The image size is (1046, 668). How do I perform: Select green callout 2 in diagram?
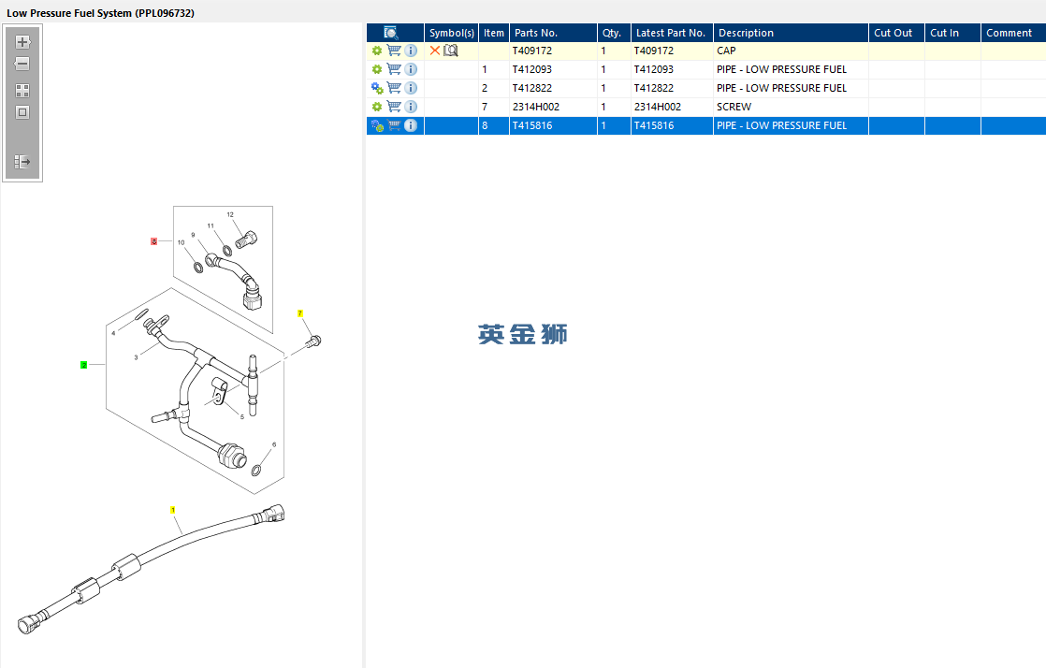click(83, 365)
